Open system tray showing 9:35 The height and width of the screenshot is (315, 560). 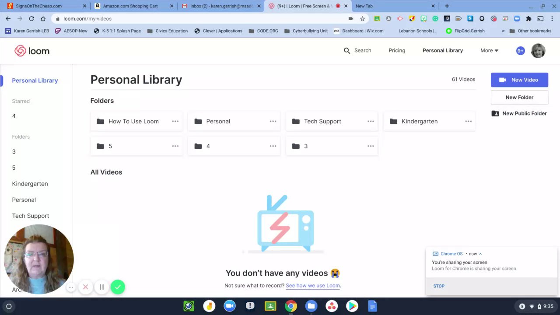[x=536, y=306]
